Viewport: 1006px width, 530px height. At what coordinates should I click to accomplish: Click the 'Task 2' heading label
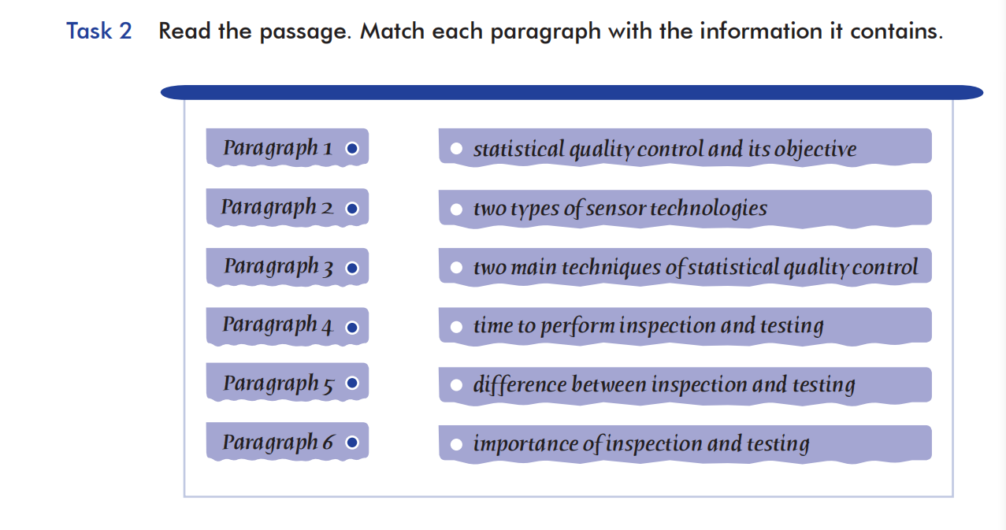tap(99, 32)
